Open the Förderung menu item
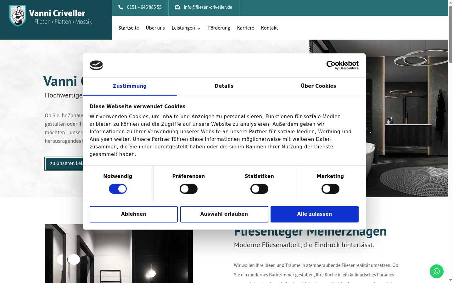This screenshot has height=283, width=453. tap(219, 28)
